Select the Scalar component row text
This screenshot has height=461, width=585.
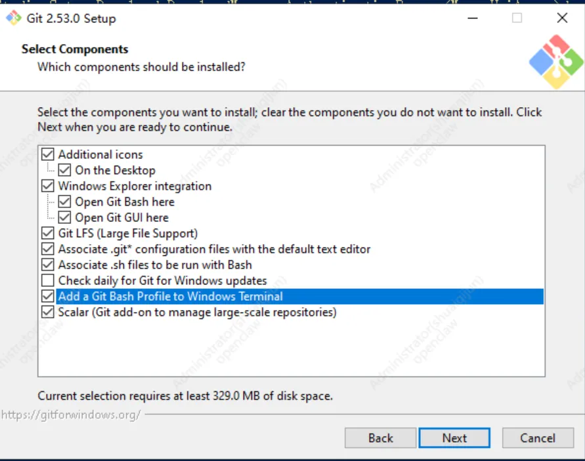(197, 312)
